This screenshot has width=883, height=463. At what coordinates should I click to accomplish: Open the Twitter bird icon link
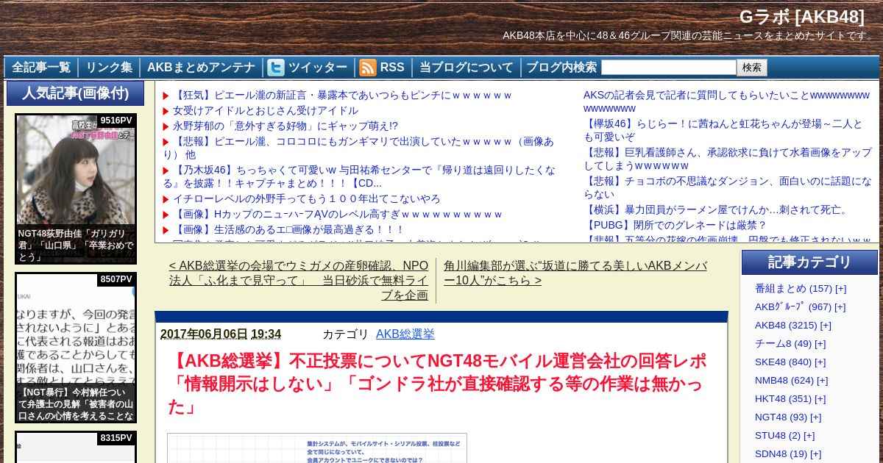coord(276,68)
